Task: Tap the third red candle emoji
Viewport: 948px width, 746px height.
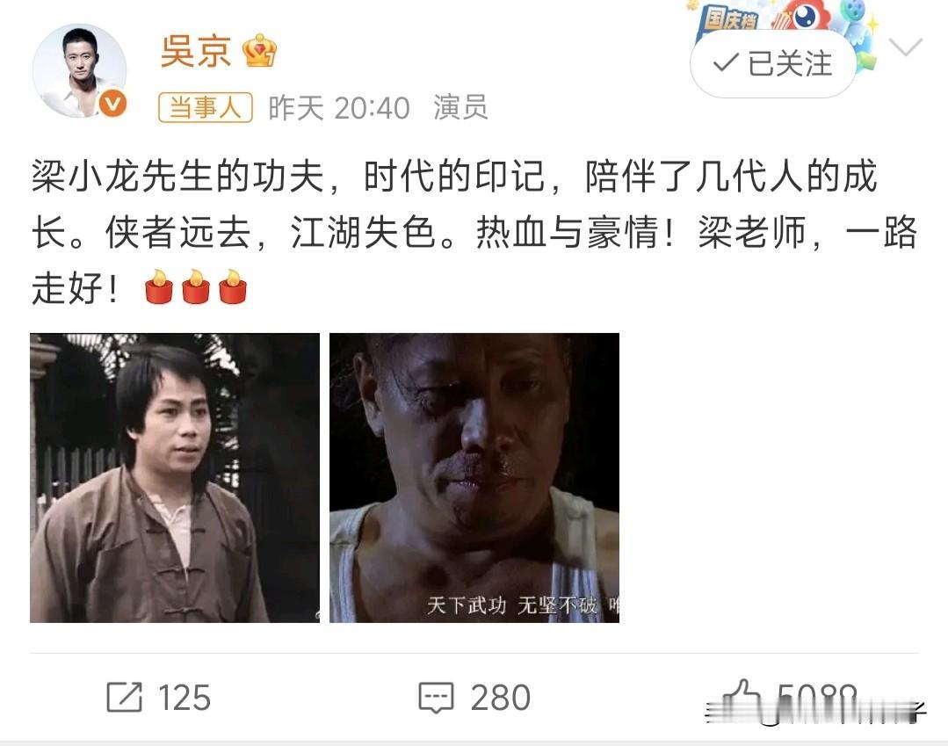Action: click(x=233, y=286)
